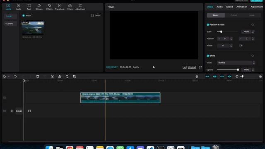This screenshot has height=149, width=265.
Task: Open fullscreen preview in Player
Action: tap(200, 67)
